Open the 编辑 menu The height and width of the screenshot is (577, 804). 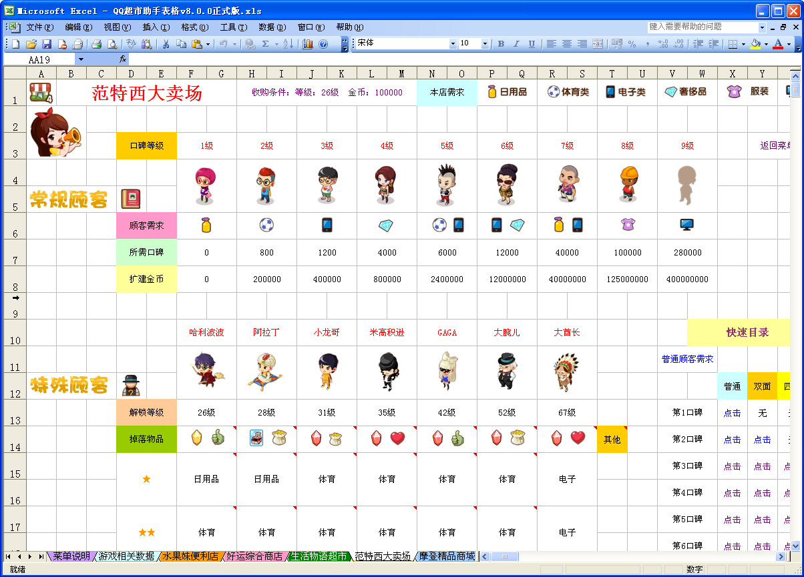click(x=78, y=27)
